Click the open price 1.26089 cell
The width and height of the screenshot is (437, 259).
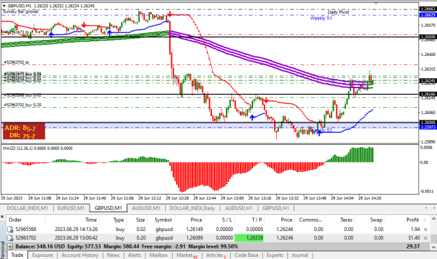[x=194, y=238]
